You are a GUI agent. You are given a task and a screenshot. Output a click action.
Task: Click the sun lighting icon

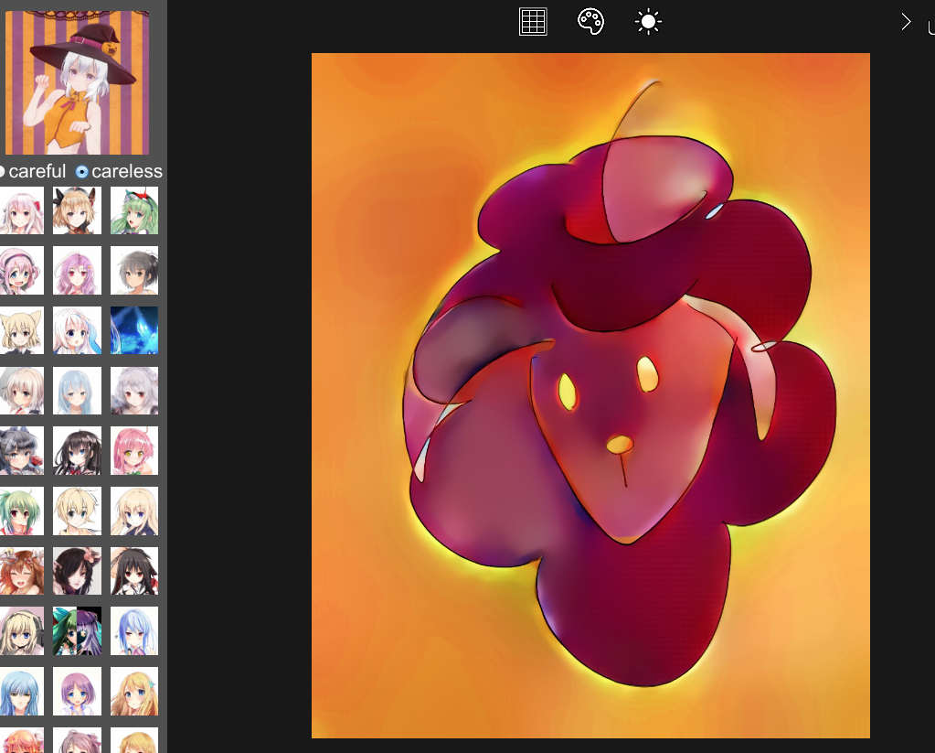coord(648,22)
